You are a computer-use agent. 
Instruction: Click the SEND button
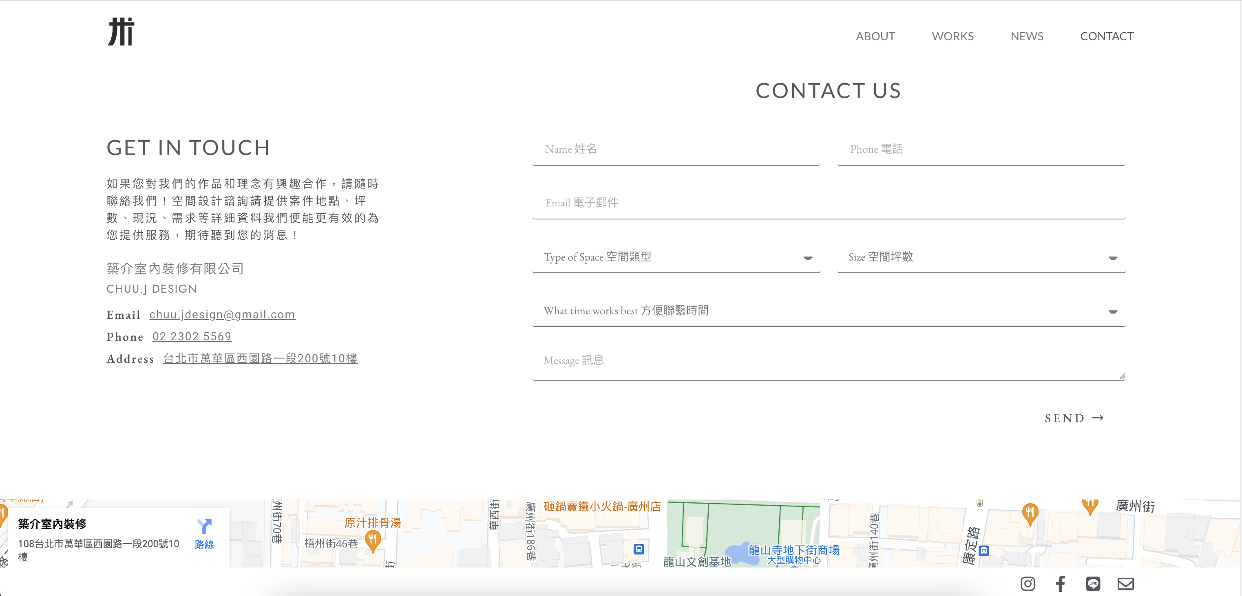coord(1074,418)
